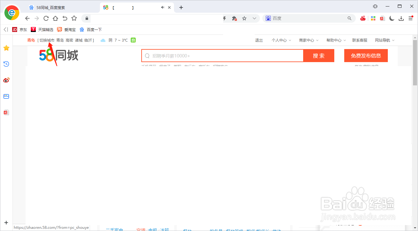Open the 京东 bookmark
The height and width of the screenshot is (231, 418).
(20, 30)
